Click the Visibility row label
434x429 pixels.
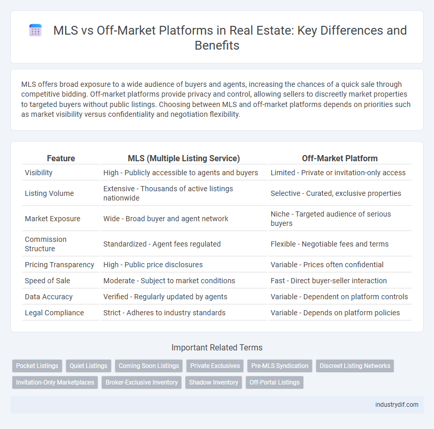[x=38, y=173]
